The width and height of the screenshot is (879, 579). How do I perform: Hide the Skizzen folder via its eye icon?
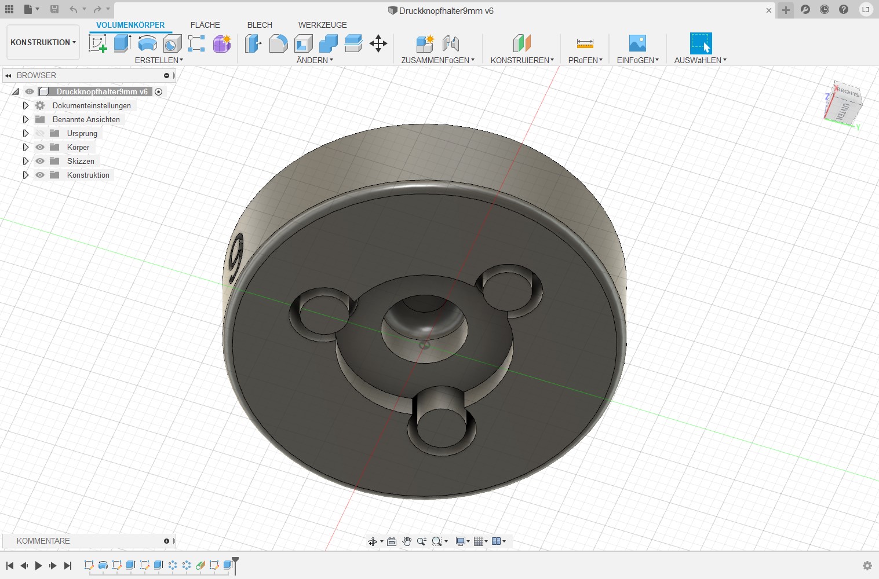tap(40, 161)
